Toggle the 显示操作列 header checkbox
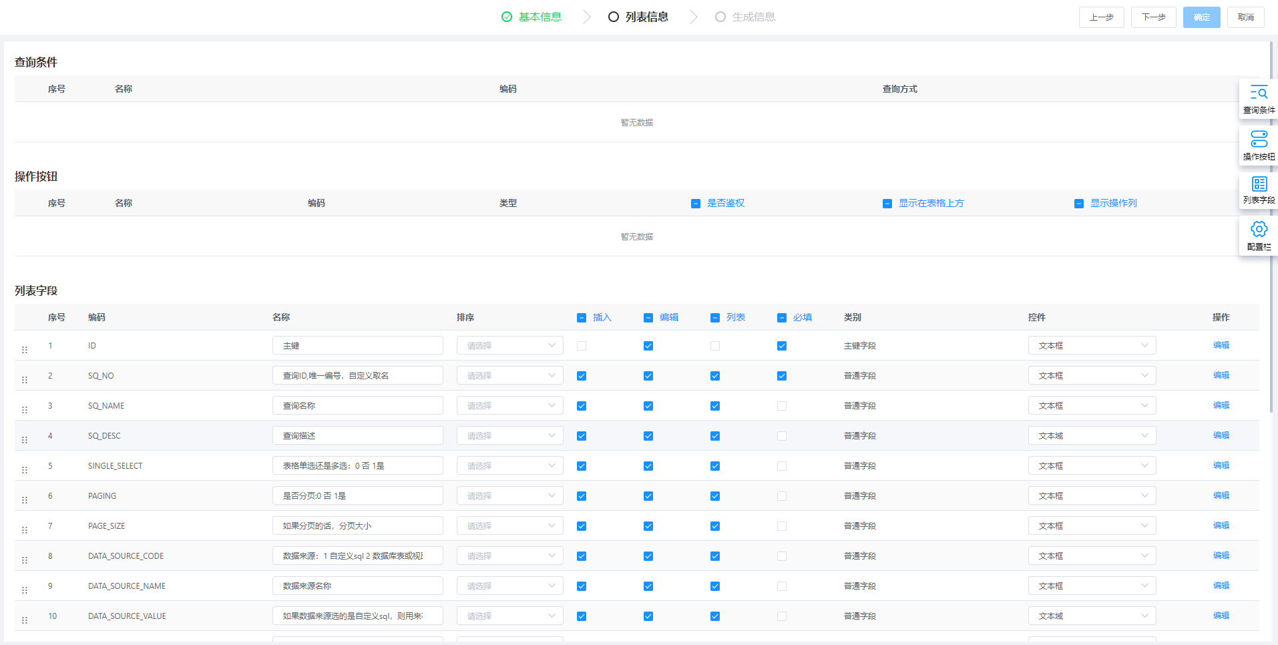This screenshot has width=1278, height=645. tap(1079, 204)
